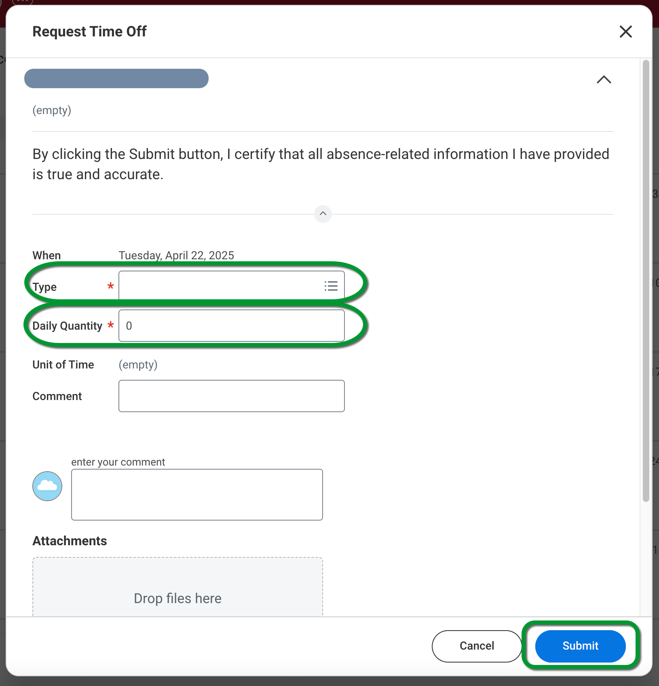Click the Request Time Off title
The image size is (659, 686).
pyautogui.click(x=89, y=32)
